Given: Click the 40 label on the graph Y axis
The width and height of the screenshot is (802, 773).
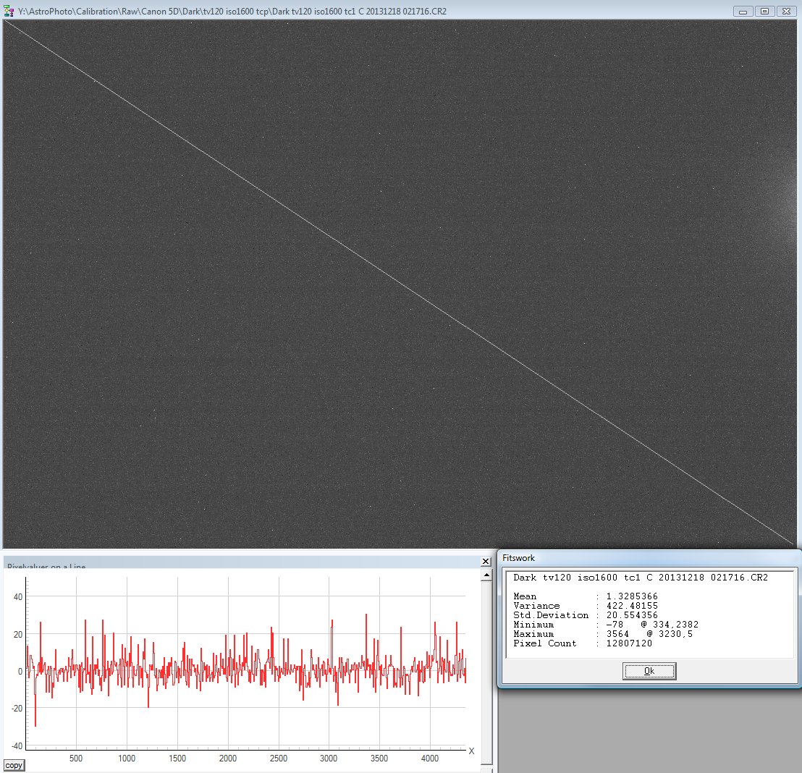Looking at the screenshot, I should coord(18,596).
